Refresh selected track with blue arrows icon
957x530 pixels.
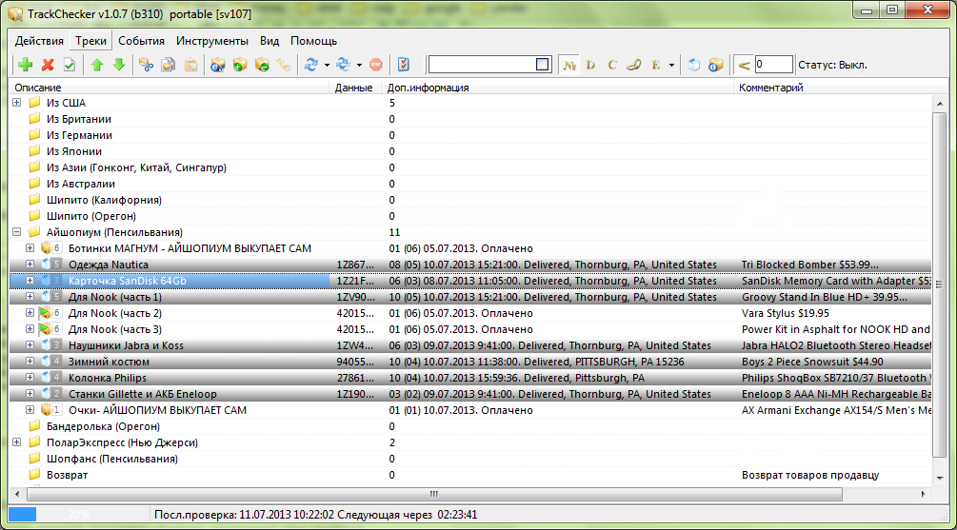click(311, 65)
